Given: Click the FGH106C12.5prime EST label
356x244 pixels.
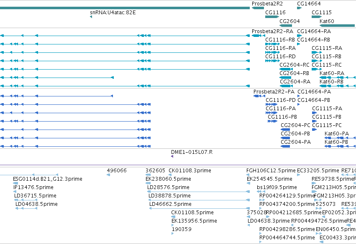Looking at the screenshot, I should 271,171.
